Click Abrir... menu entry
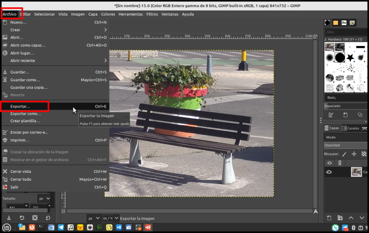This screenshot has height=233, width=369. pos(55,37)
